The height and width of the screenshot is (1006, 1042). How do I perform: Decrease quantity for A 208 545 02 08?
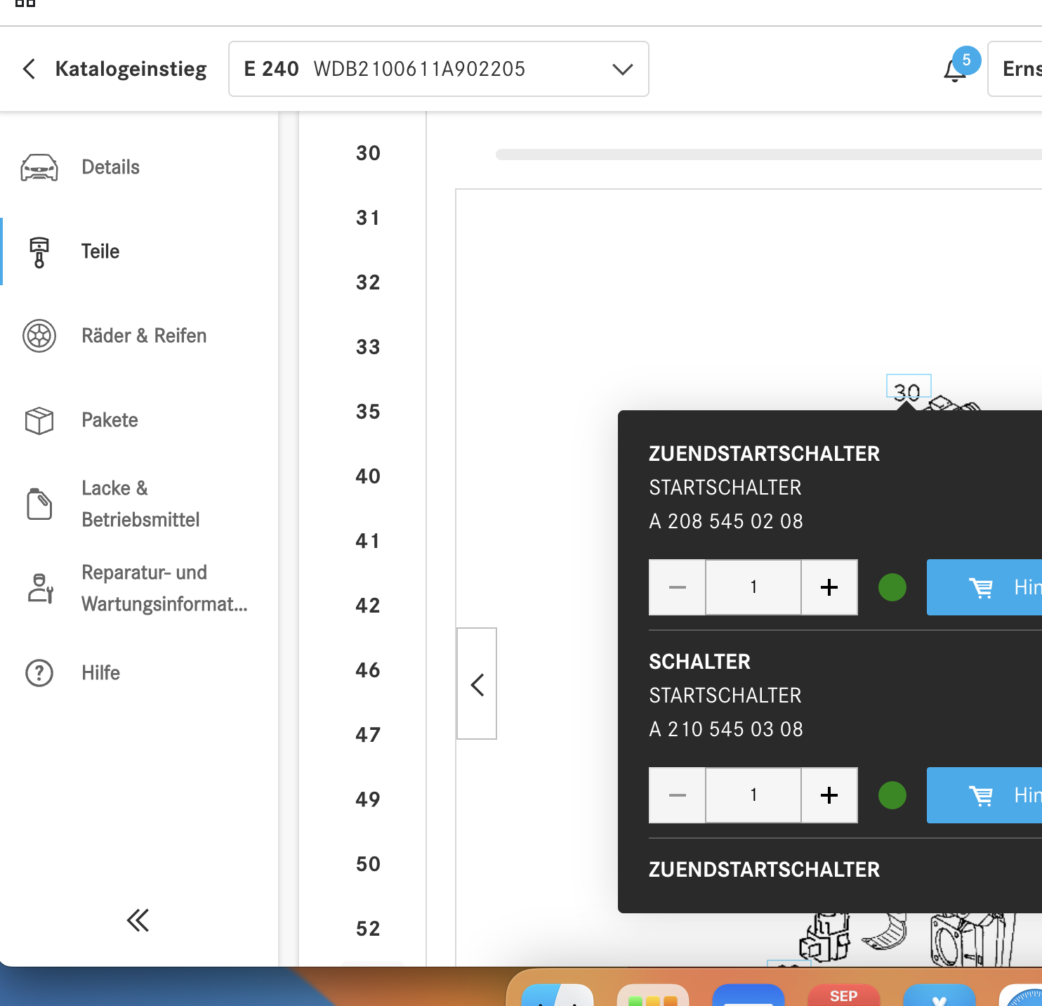pos(677,587)
